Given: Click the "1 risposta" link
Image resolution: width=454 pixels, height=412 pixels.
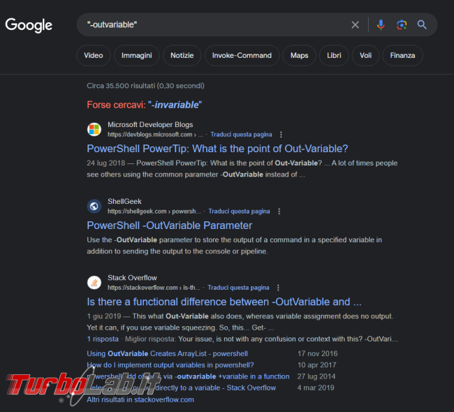Looking at the screenshot, I should (103, 339).
